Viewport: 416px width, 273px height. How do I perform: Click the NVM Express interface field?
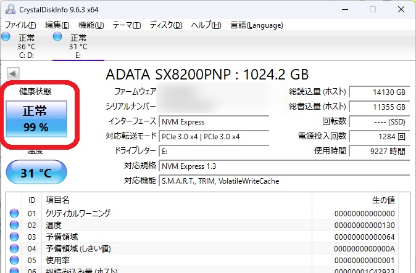coord(214,122)
